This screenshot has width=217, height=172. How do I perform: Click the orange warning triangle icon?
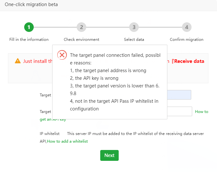tap(18, 61)
